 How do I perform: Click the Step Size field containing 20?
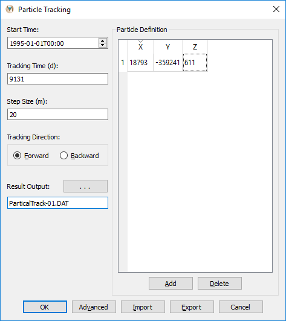[57, 115]
